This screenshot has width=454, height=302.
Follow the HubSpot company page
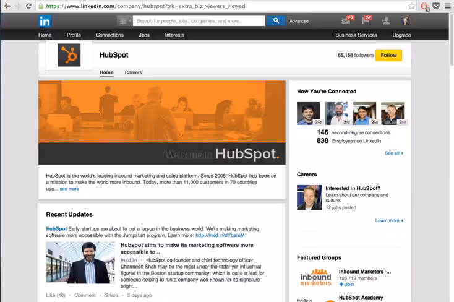pos(388,55)
